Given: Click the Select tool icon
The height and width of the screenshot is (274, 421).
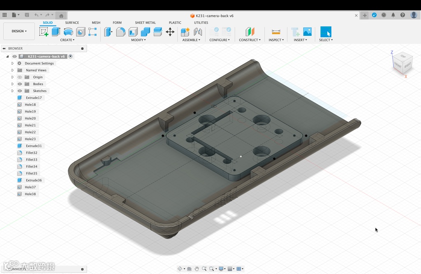Looking at the screenshot, I should pyautogui.click(x=326, y=32).
